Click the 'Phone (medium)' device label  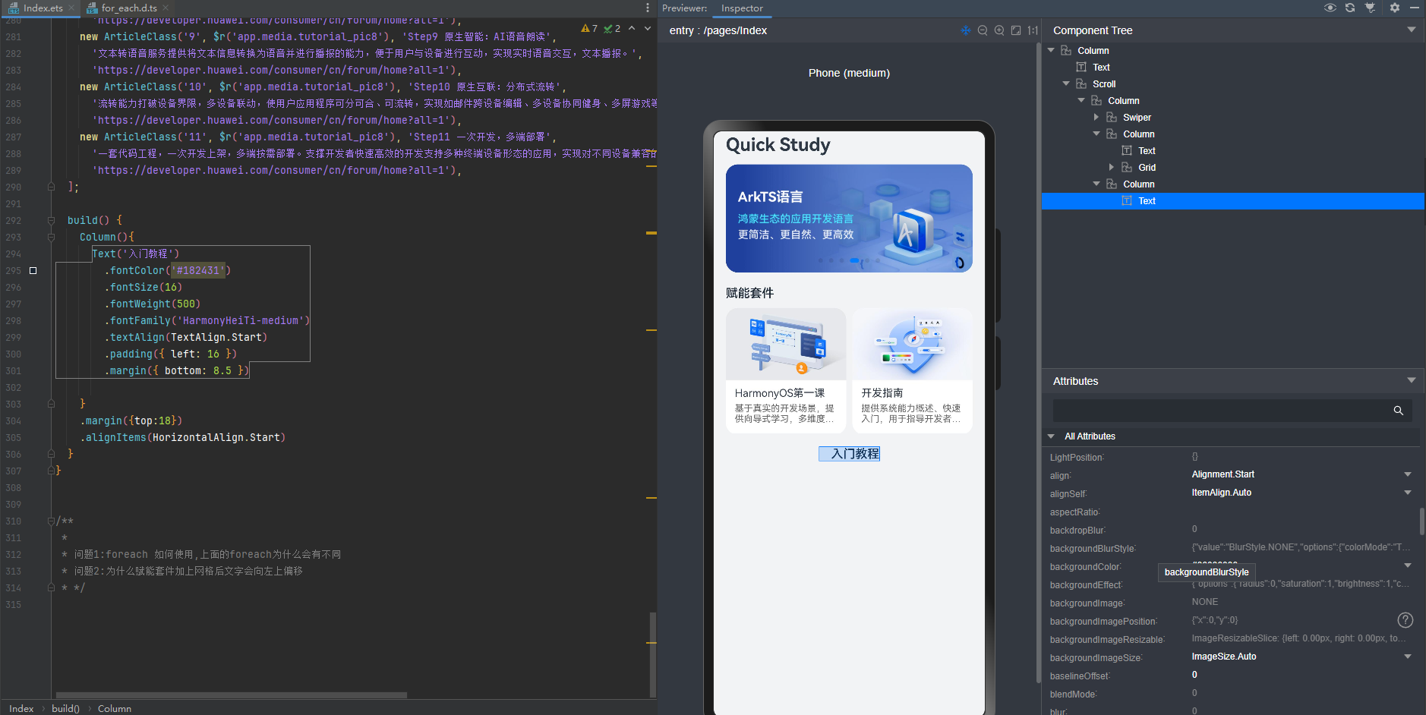click(849, 73)
